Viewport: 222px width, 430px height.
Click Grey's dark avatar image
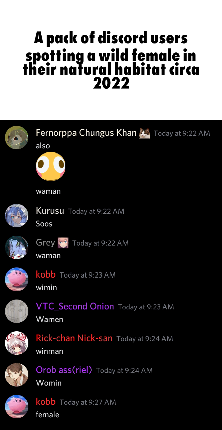(x=17, y=247)
